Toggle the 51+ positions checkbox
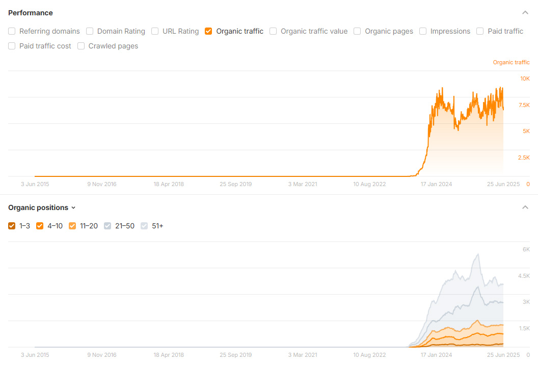 click(x=144, y=226)
